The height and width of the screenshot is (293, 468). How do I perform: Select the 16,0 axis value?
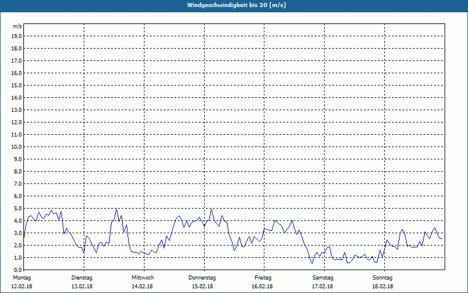point(16,73)
